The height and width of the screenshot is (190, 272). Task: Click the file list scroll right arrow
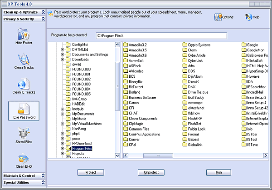tap(266, 155)
